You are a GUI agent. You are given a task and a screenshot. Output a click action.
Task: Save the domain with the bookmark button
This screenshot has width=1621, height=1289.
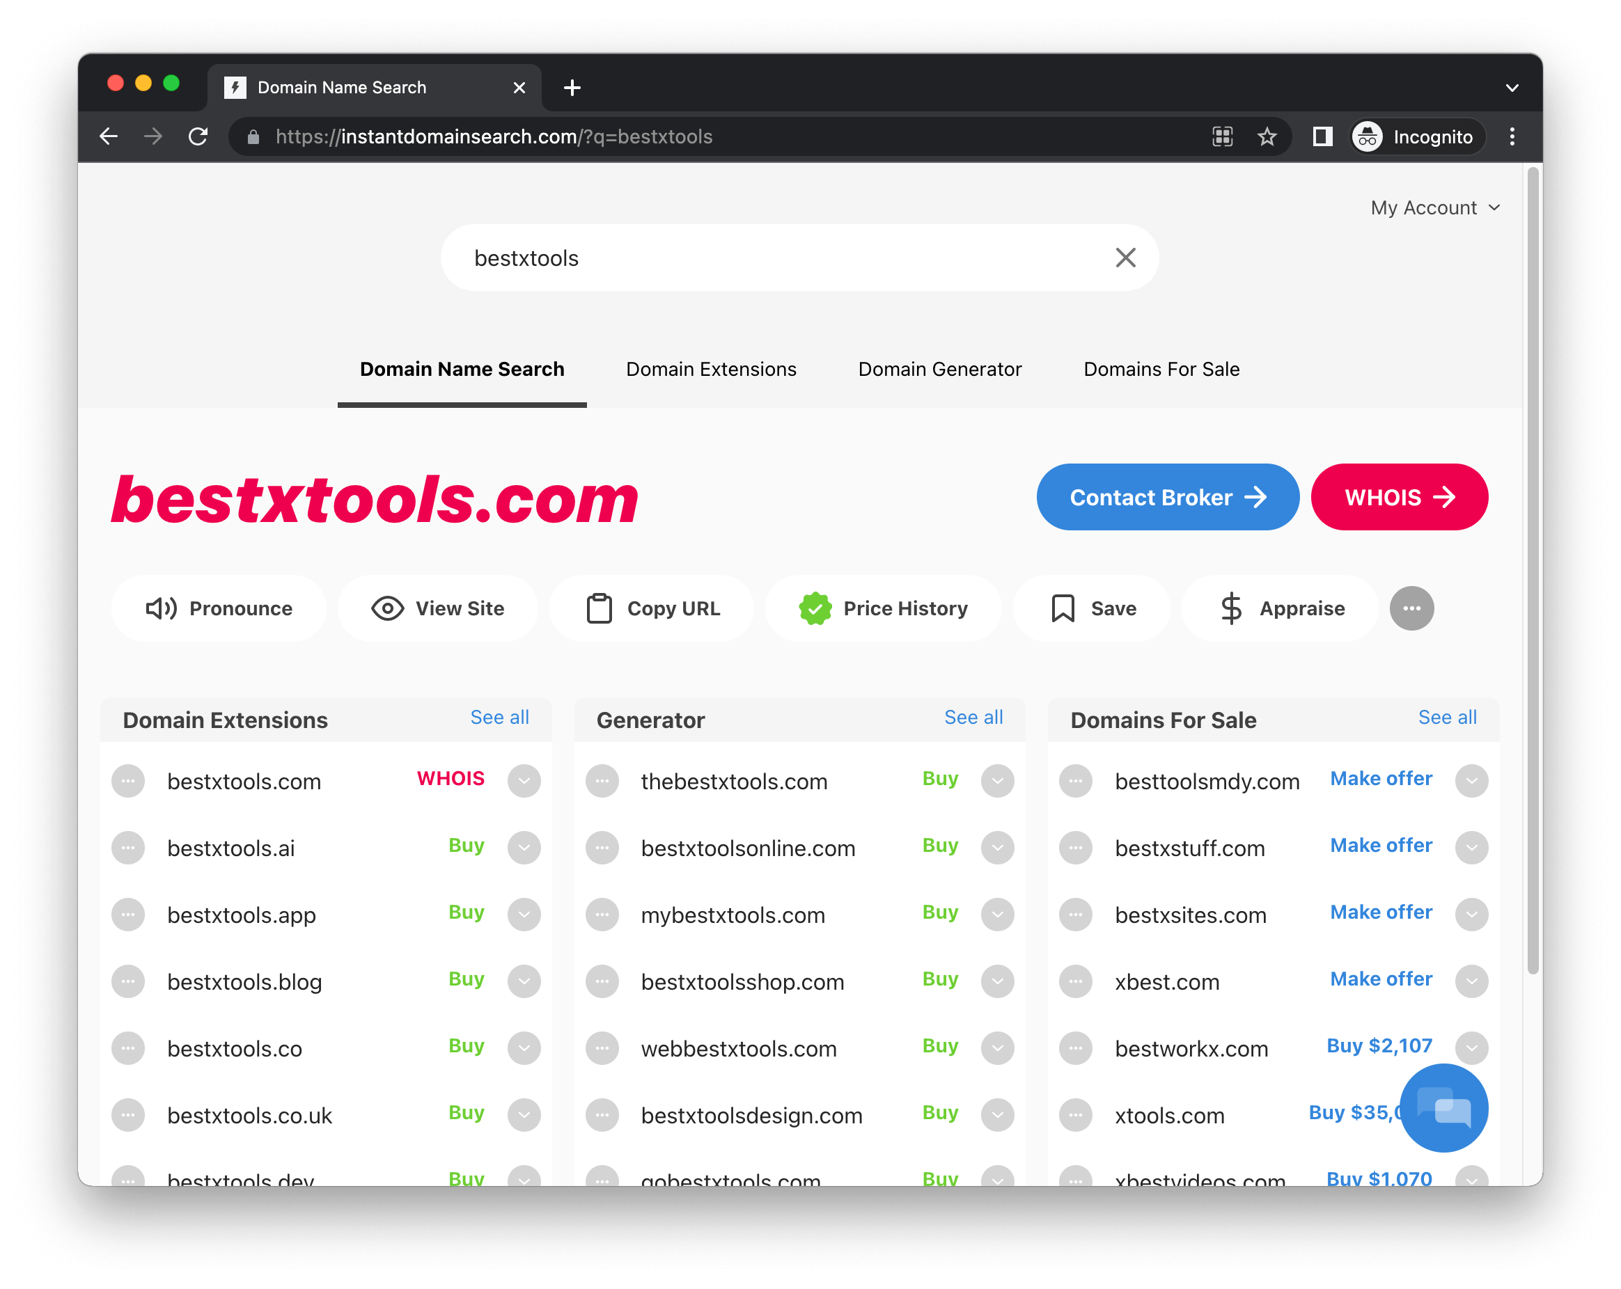[x=1092, y=608]
